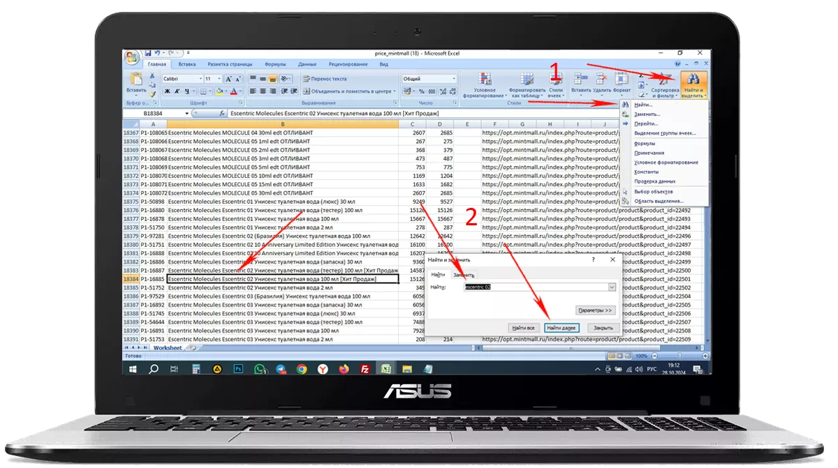Select the Worksheet sheet tab
The width and height of the screenshot is (838, 468).
(x=168, y=347)
